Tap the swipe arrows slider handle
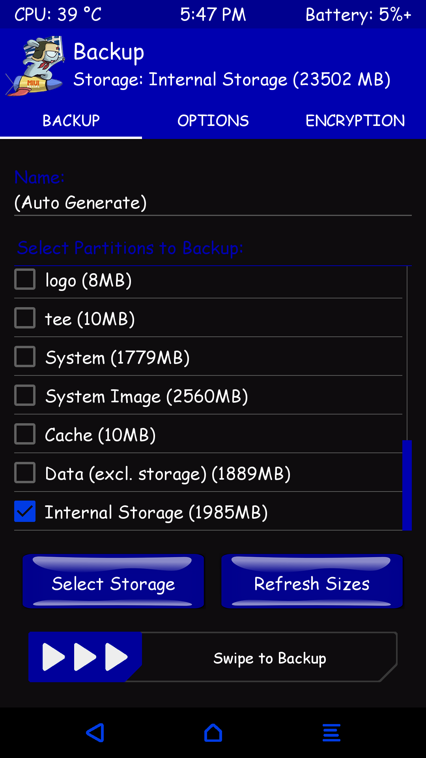The image size is (426, 758). coord(85,657)
